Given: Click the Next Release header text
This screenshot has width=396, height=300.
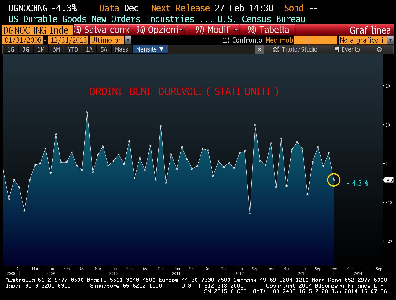Looking at the screenshot, I should tap(181, 8).
